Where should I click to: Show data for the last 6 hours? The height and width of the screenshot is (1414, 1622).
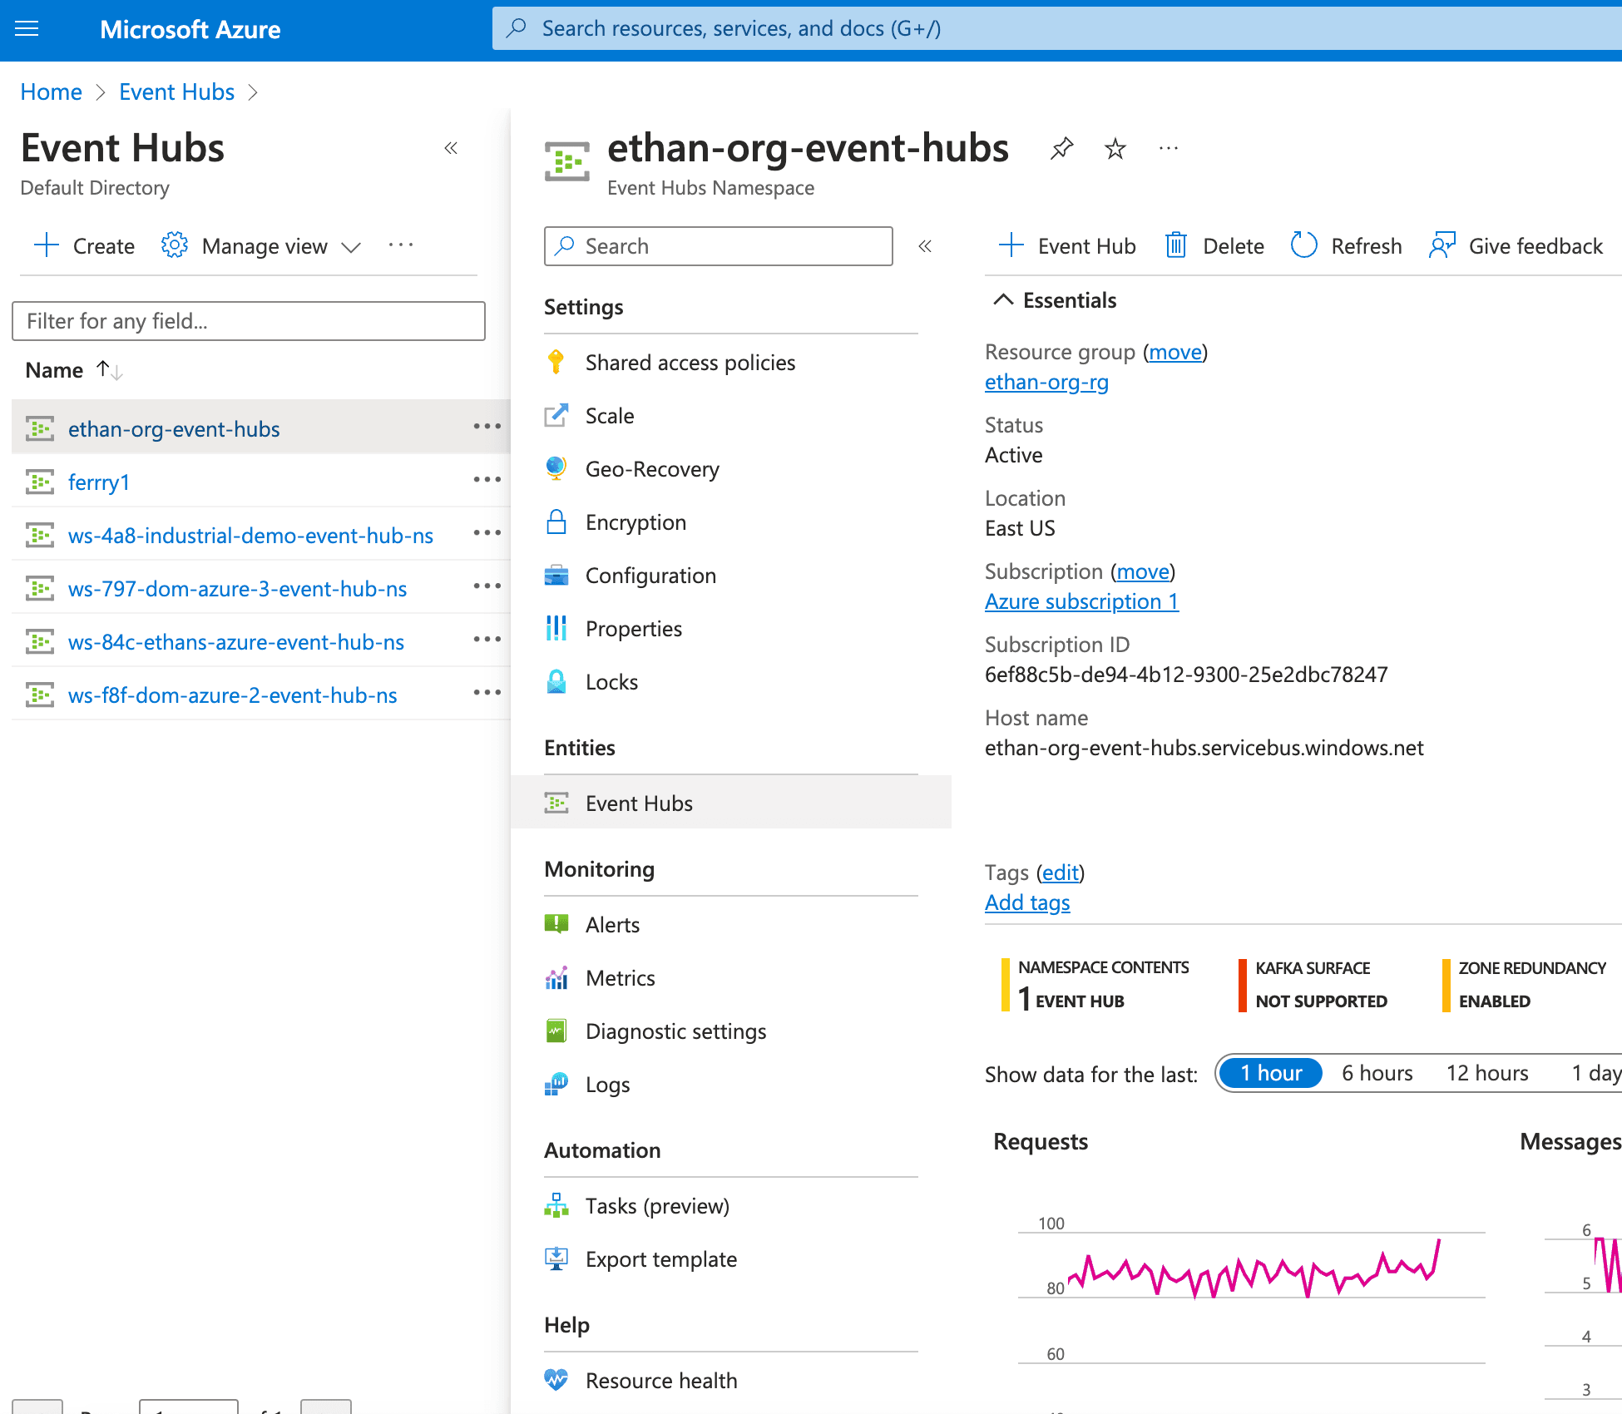(x=1377, y=1073)
